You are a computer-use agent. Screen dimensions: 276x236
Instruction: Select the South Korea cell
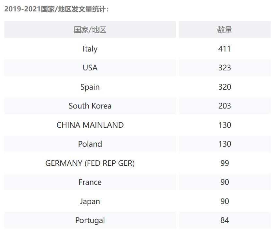(90, 106)
